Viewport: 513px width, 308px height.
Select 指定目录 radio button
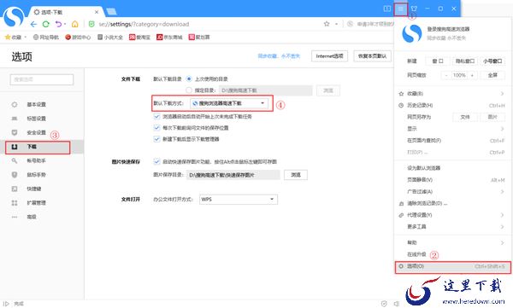point(189,90)
